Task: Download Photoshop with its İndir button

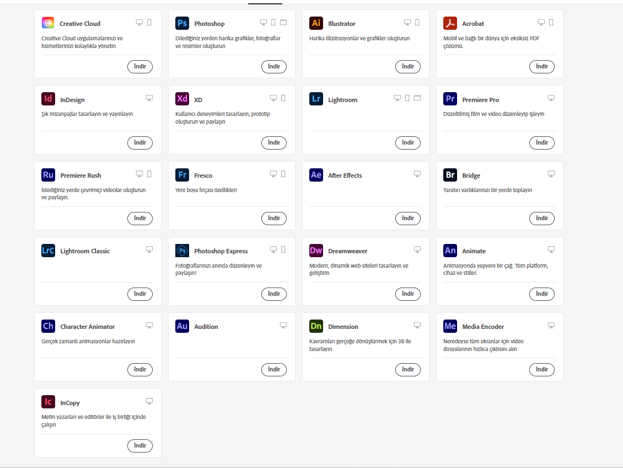Action: 274,66
